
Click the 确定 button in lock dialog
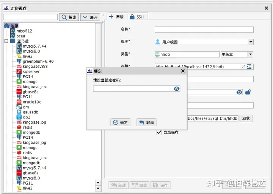click(x=120, y=123)
